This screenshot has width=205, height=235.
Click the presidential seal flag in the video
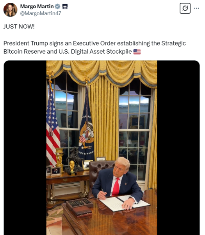tap(87, 127)
